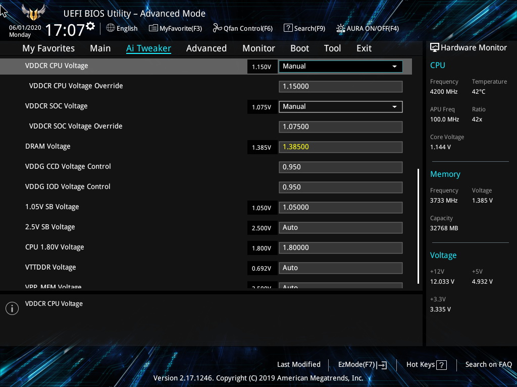
Task: Click the +3.3V 3.335 V reading
Action: 440,309
